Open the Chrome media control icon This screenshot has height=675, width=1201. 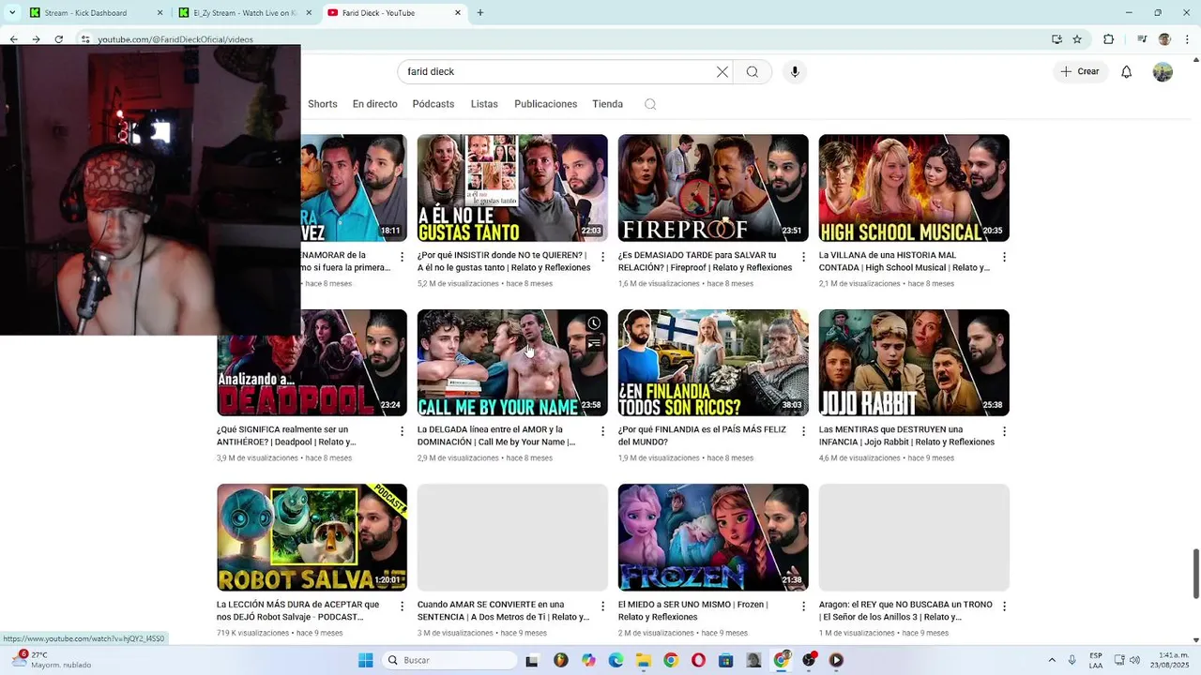(1142, 39)
